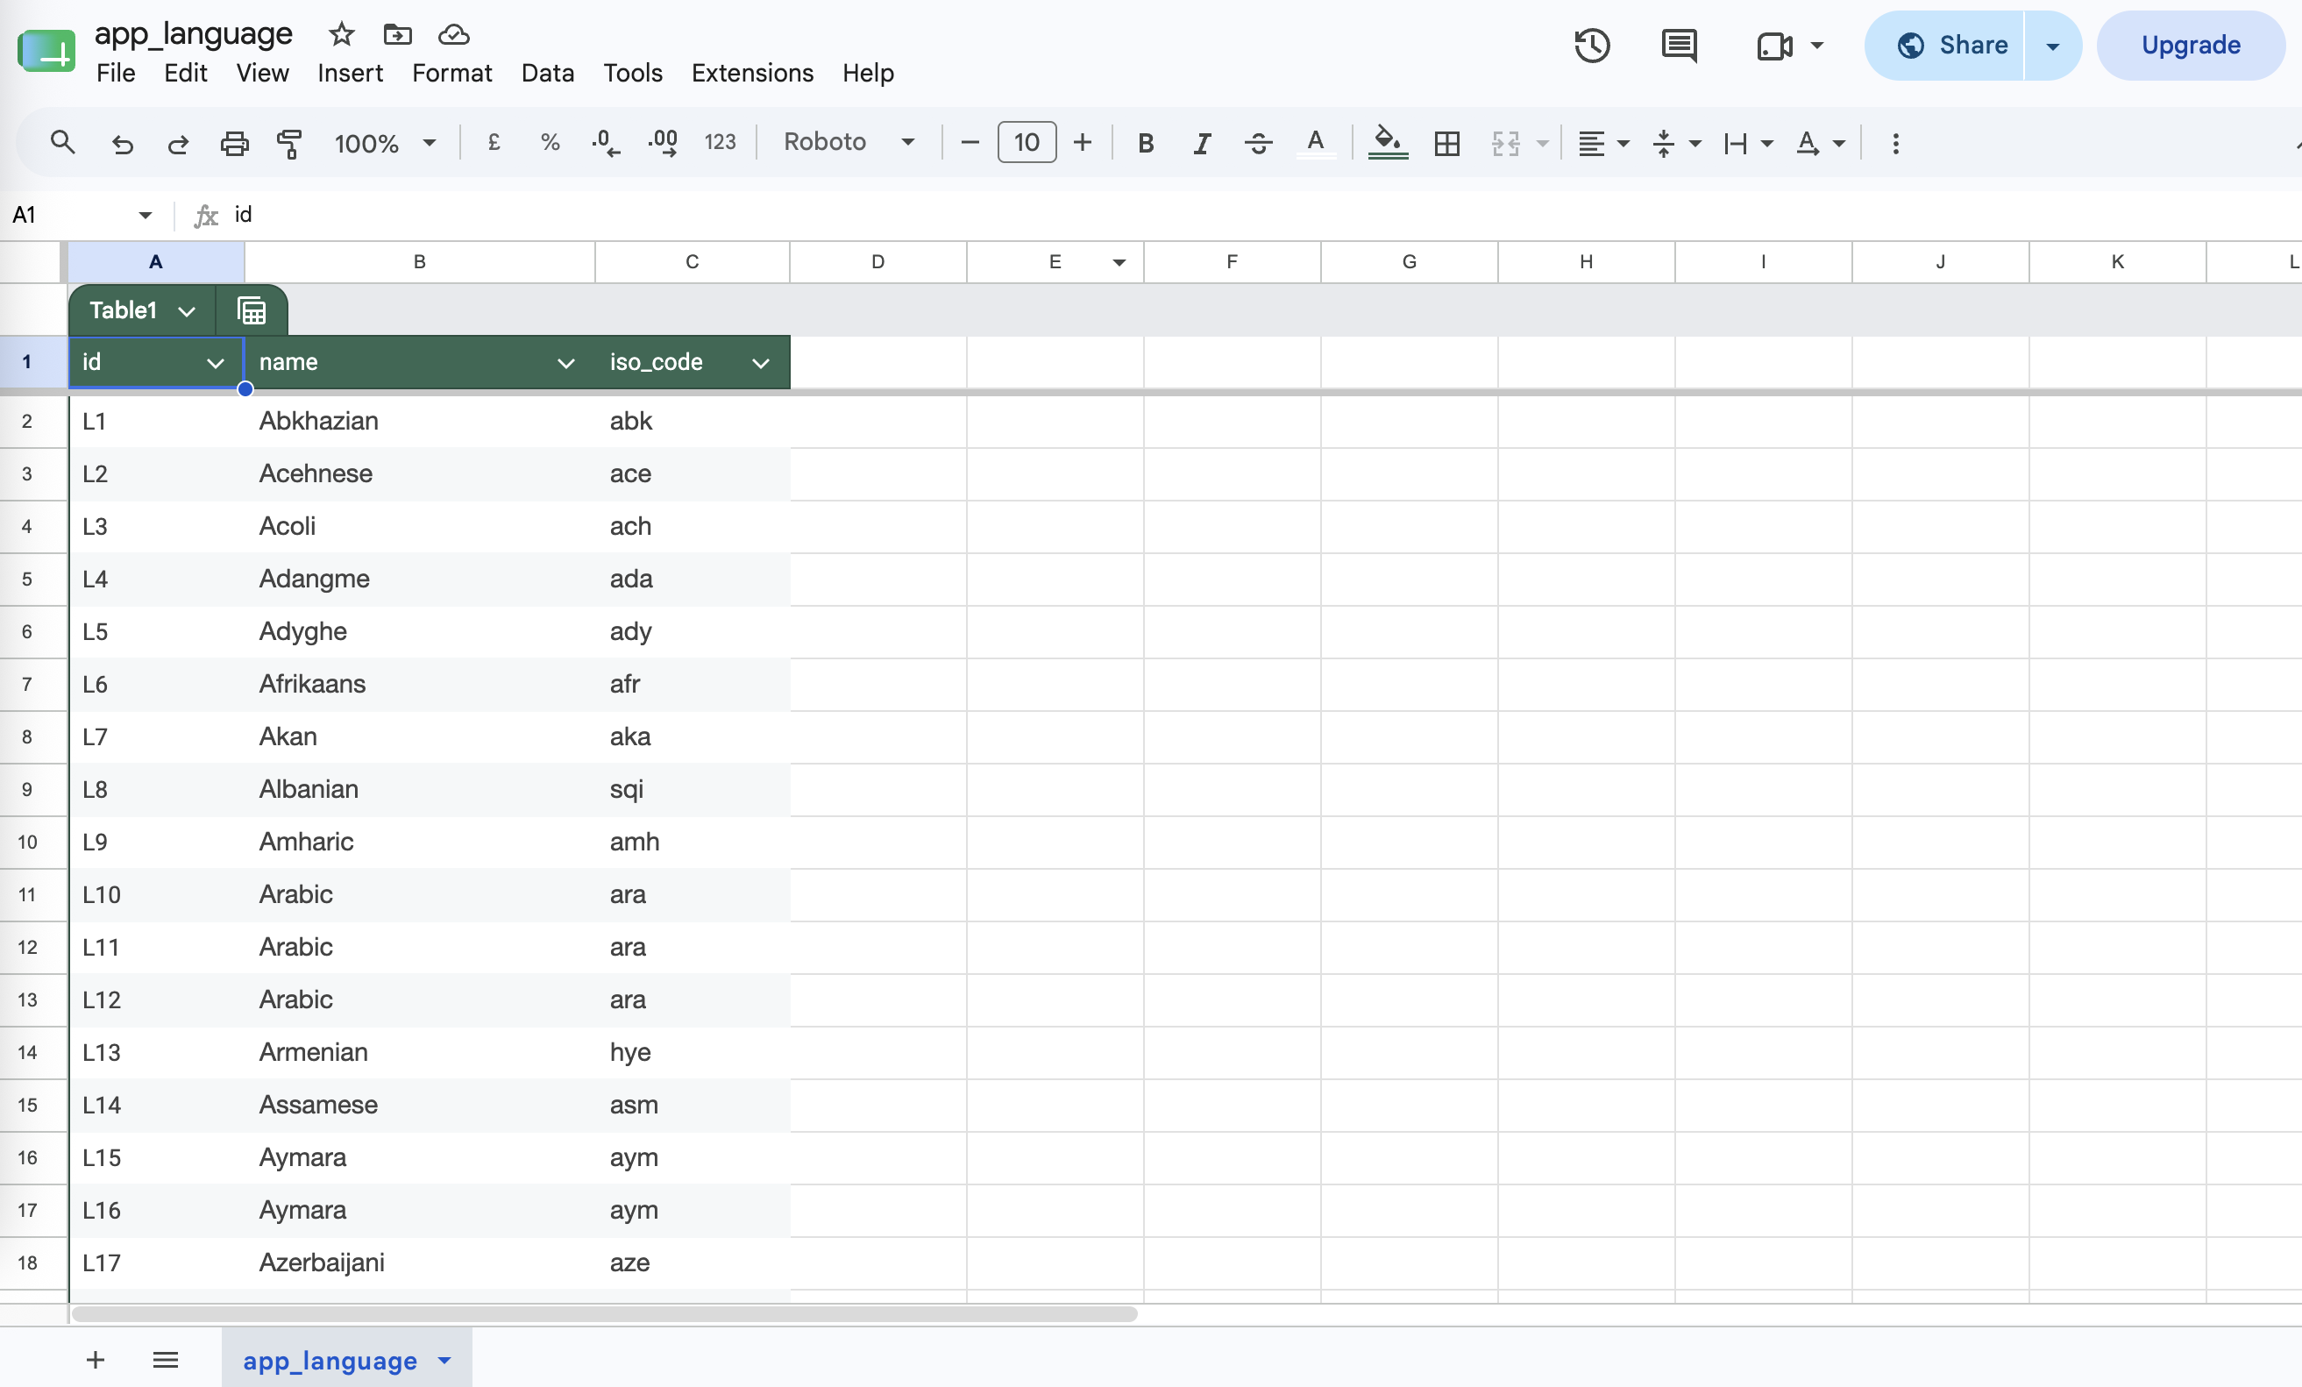Open the text color picker
The width and height of the screenshot is (2302, 1387).
point(1316,143)
